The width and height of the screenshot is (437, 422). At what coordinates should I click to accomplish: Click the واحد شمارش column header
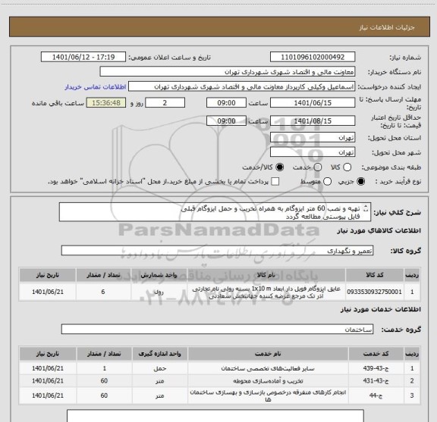tap(159, 275)
